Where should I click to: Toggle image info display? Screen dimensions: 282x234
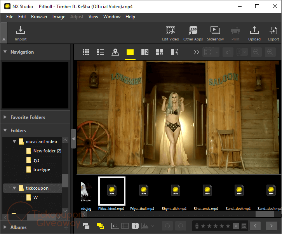(135, 226)
